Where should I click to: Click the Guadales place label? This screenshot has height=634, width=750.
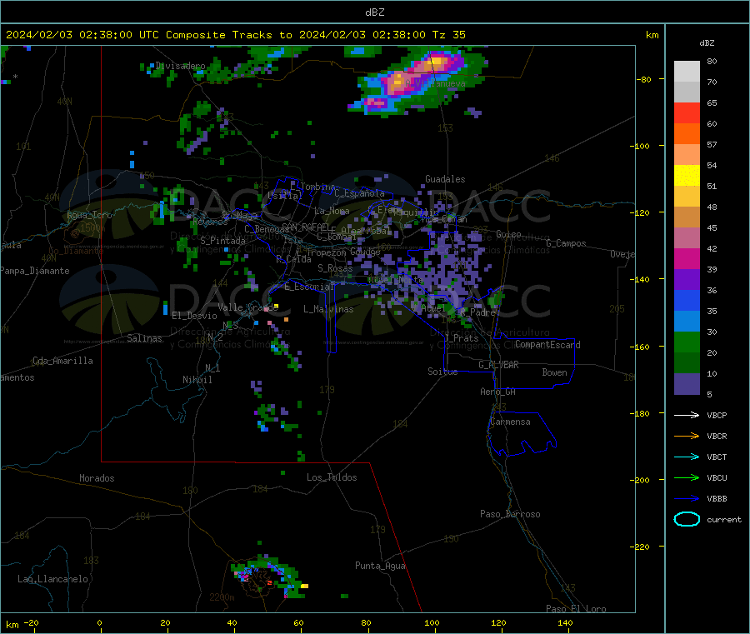[x=445, y=179]
